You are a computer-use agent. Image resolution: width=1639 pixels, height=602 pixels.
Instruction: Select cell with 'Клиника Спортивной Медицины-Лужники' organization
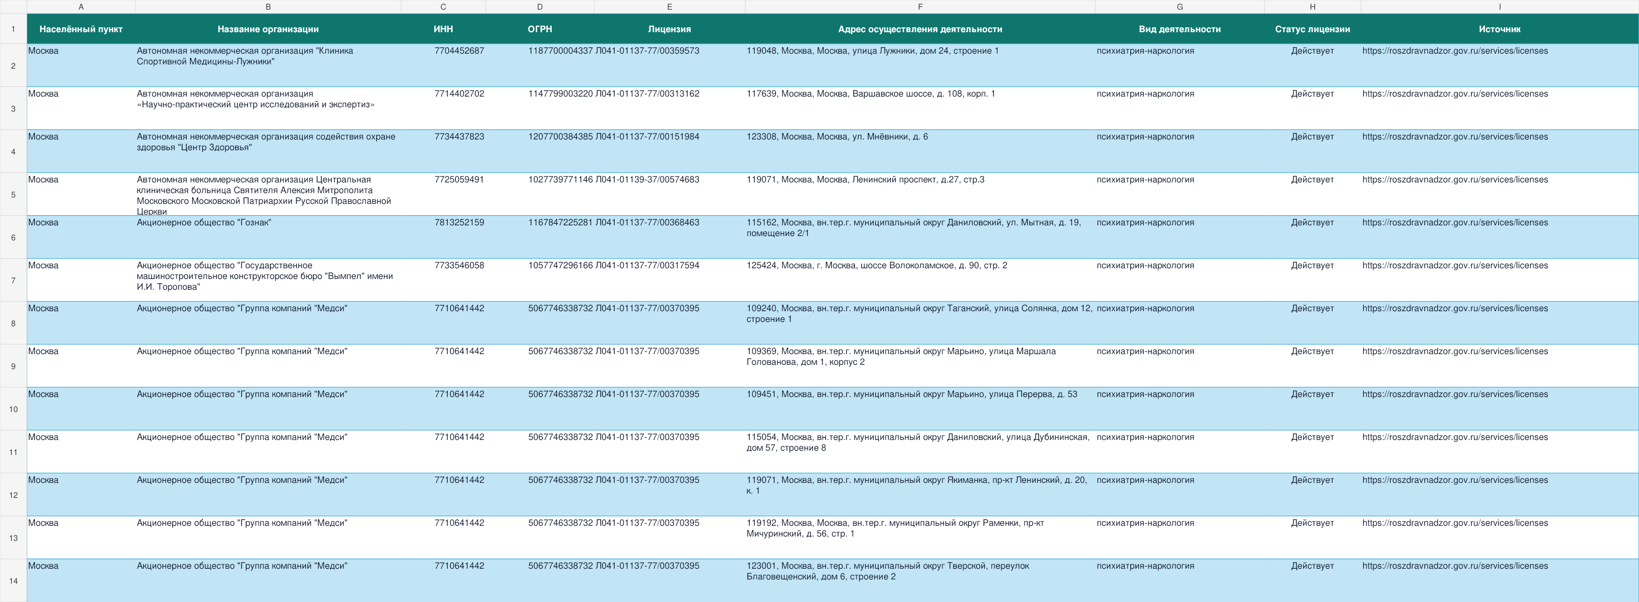(x=268, y=65)
